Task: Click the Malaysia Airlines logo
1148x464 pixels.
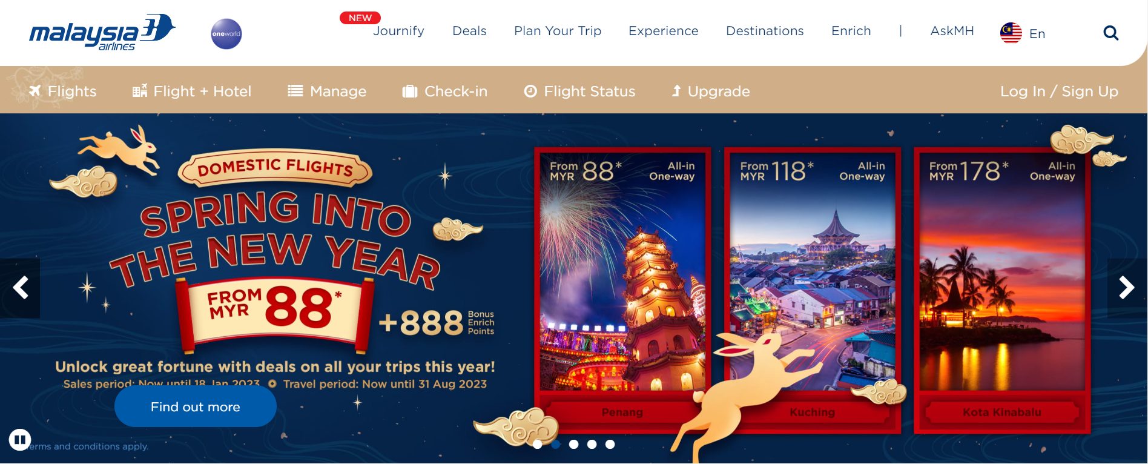Action: (102, 33)
